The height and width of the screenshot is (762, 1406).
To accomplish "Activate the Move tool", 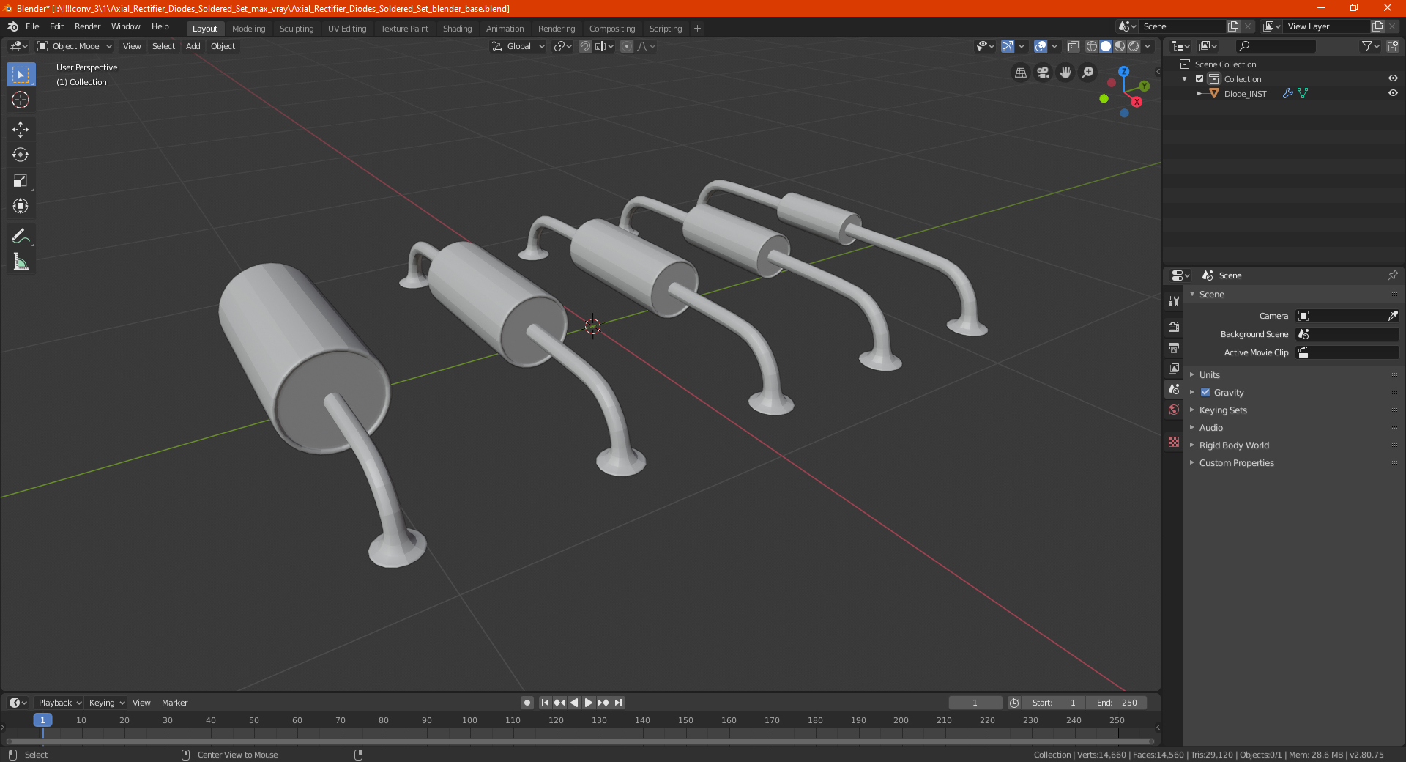I will 21,130.
